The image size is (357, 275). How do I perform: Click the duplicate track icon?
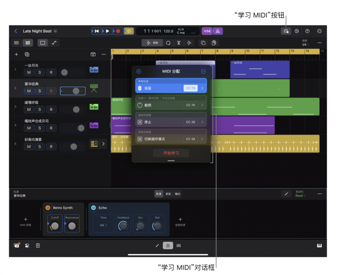(27, 54)
